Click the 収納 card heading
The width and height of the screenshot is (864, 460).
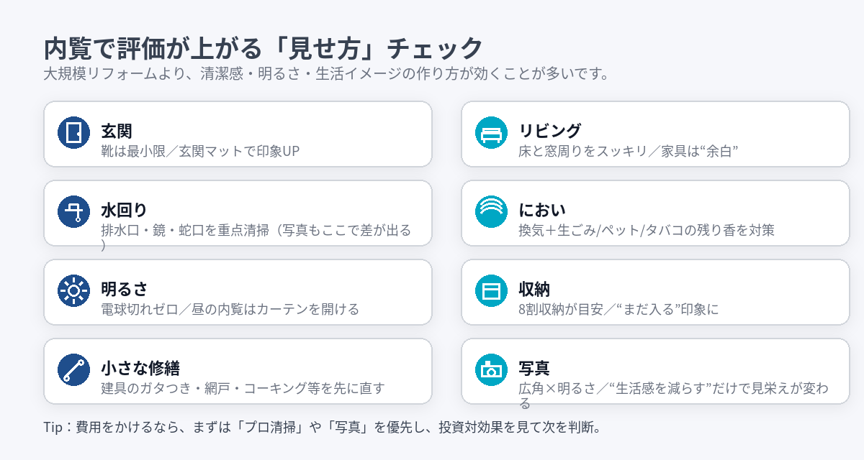click(534, 290)
